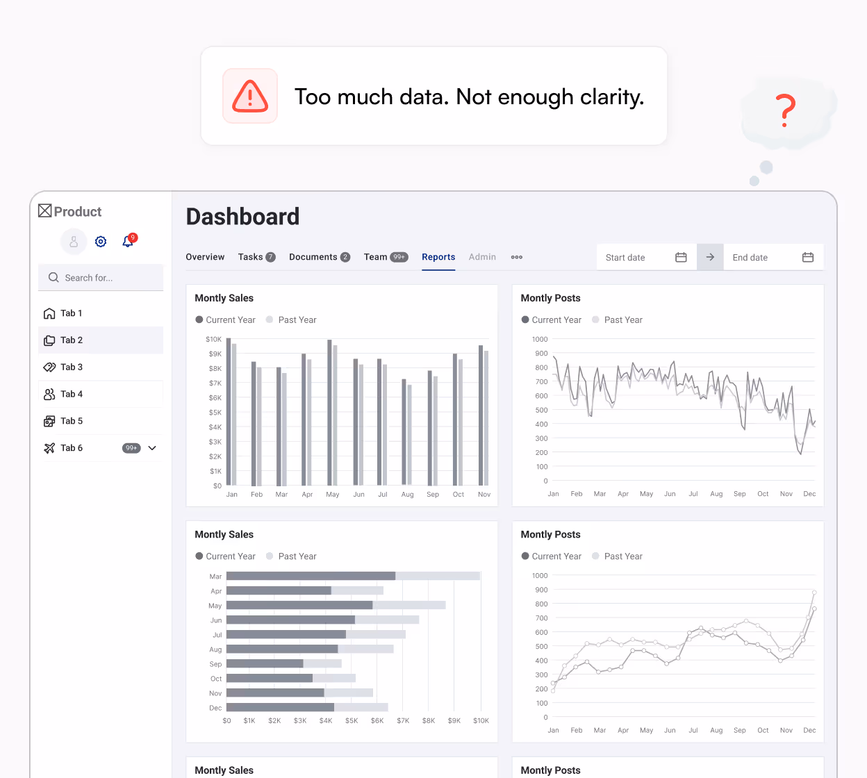Toggle Past Year in top Montly Posts legend
Image resolution: width=867 pixels, height=778 pixels.
tap(617, 320)
